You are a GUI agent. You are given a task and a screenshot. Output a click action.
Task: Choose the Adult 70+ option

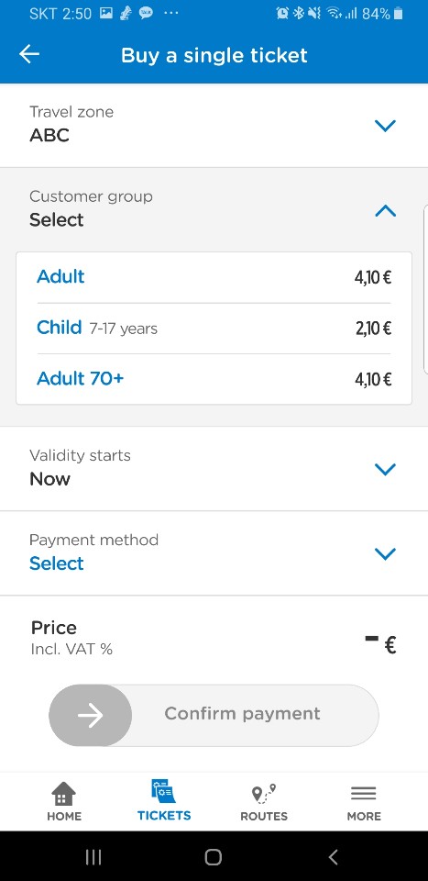(x=214, y=379)
